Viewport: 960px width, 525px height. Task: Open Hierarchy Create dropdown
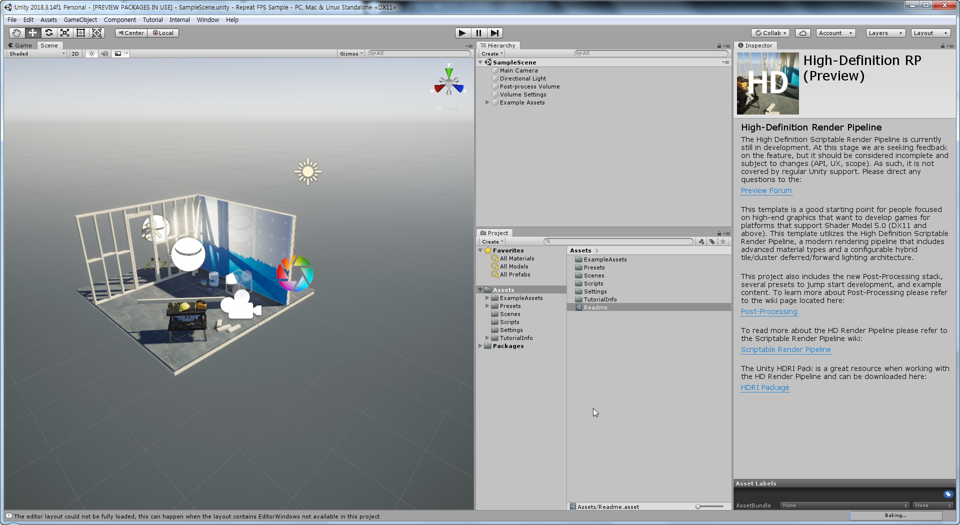tap(492, 53)
